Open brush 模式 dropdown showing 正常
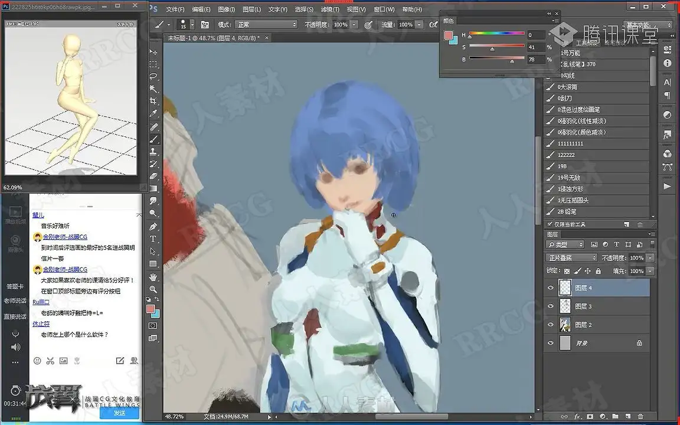 pos(266,25)
